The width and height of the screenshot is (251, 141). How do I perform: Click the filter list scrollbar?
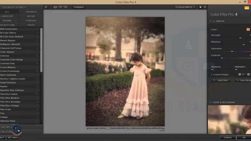[x=42, y=50]
